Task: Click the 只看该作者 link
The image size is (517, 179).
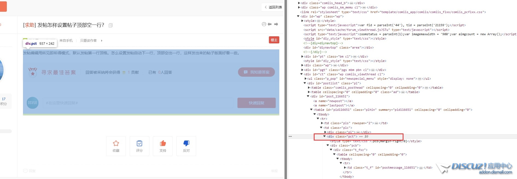Action: (x=88, y=41)
